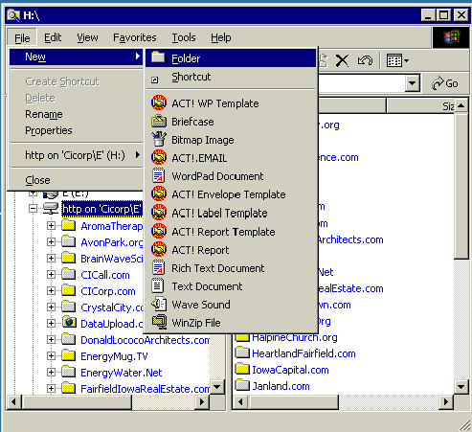The image size is (472, 432).
Task: Open the Edit menu
Action: coord(53,37)
